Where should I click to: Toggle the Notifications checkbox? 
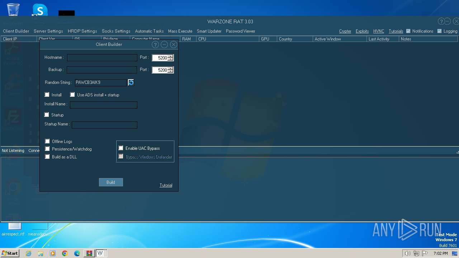click(x=408, y=31)
